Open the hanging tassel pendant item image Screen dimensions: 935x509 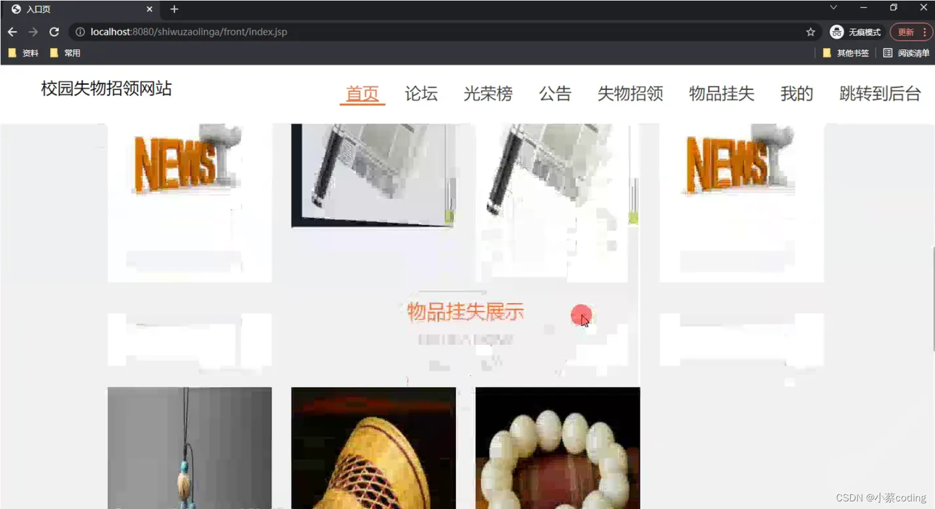190,448
